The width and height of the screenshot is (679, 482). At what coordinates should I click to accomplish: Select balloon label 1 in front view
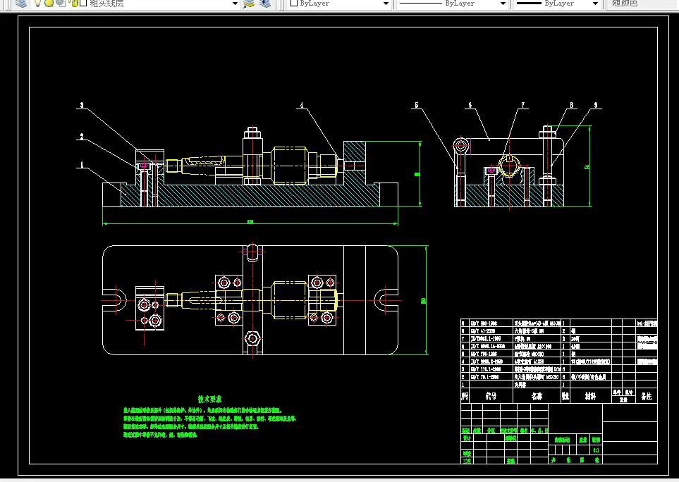click(82, 164)
